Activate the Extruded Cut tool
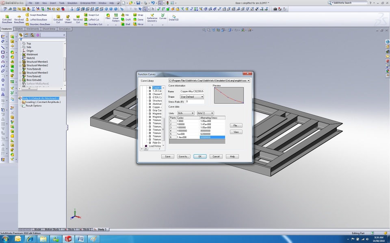The image size is (390, 243). pyautogui.click(x=58, y=19)
